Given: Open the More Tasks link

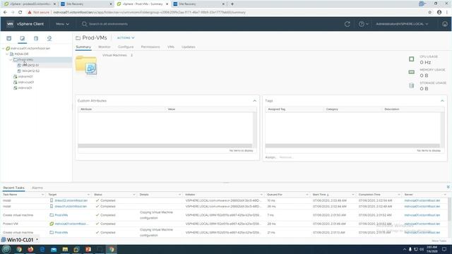Looking at the screenshot, I should (439, 241).
